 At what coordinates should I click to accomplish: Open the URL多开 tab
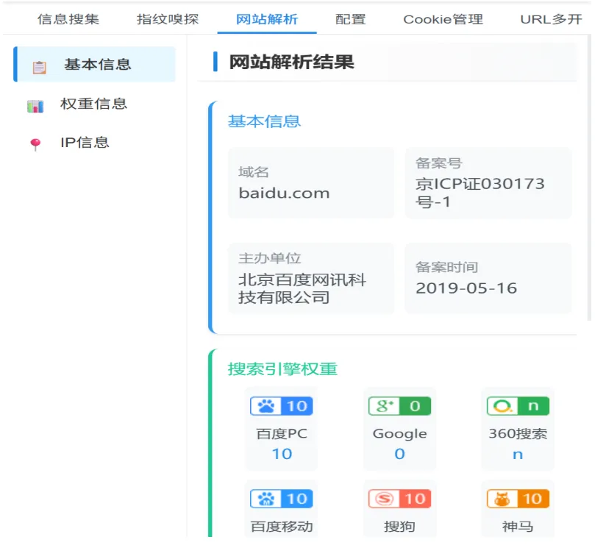pos(551,19)
